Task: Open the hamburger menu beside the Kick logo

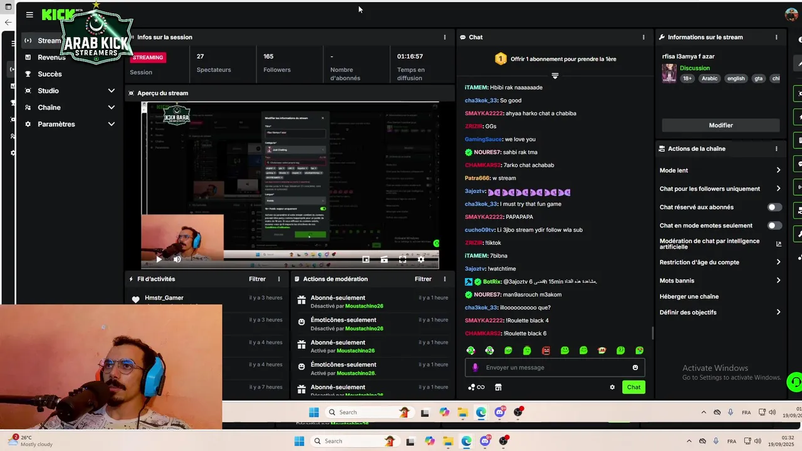Action: (x=29, y=14)
